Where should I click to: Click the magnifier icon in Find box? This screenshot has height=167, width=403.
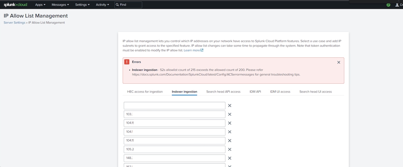coord(117,5)
